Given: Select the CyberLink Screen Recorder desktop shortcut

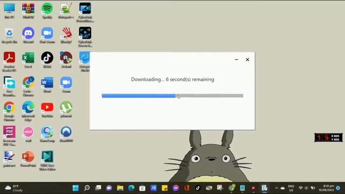Looking at the screenshot, I should [85, 37].
